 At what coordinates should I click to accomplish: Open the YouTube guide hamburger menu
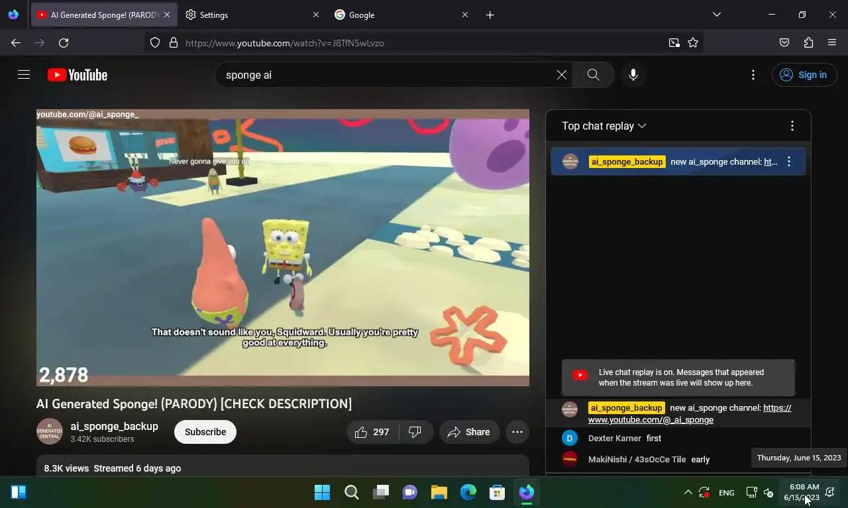pos(24,75)
